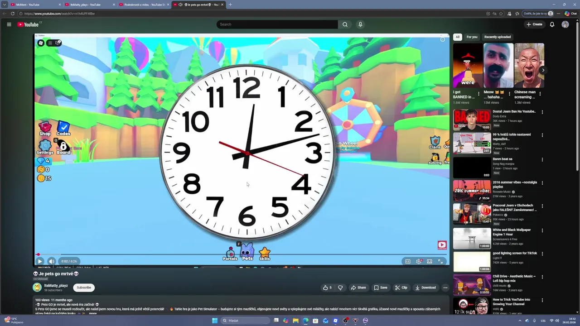Open options for the 'Meow hahaha' Short
Viewport: 580px width, 326px height.
(509, 94)
